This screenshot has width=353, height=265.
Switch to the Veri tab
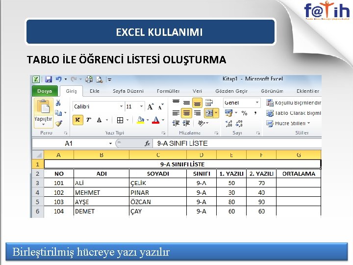coord(197,91)
